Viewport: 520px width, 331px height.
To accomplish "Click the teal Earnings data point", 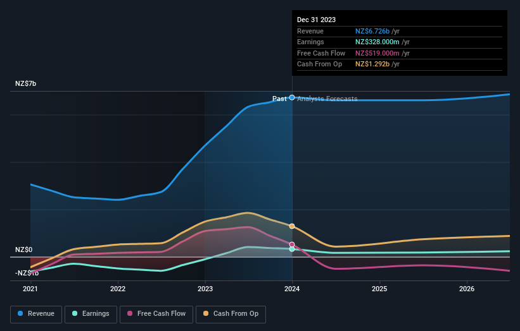I will click(292, 250).
